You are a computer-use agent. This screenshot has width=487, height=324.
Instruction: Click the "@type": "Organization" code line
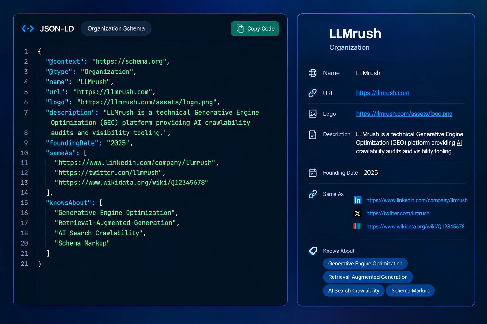91,72
